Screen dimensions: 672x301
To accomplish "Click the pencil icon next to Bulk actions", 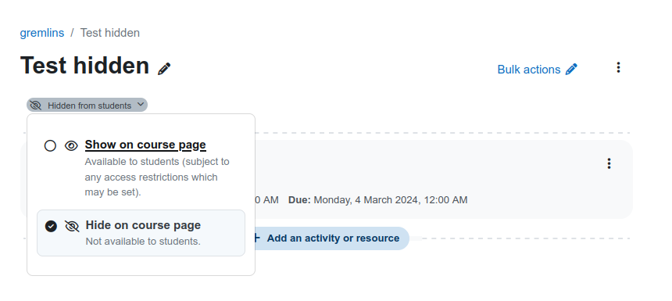I will (x=571, y=69).
